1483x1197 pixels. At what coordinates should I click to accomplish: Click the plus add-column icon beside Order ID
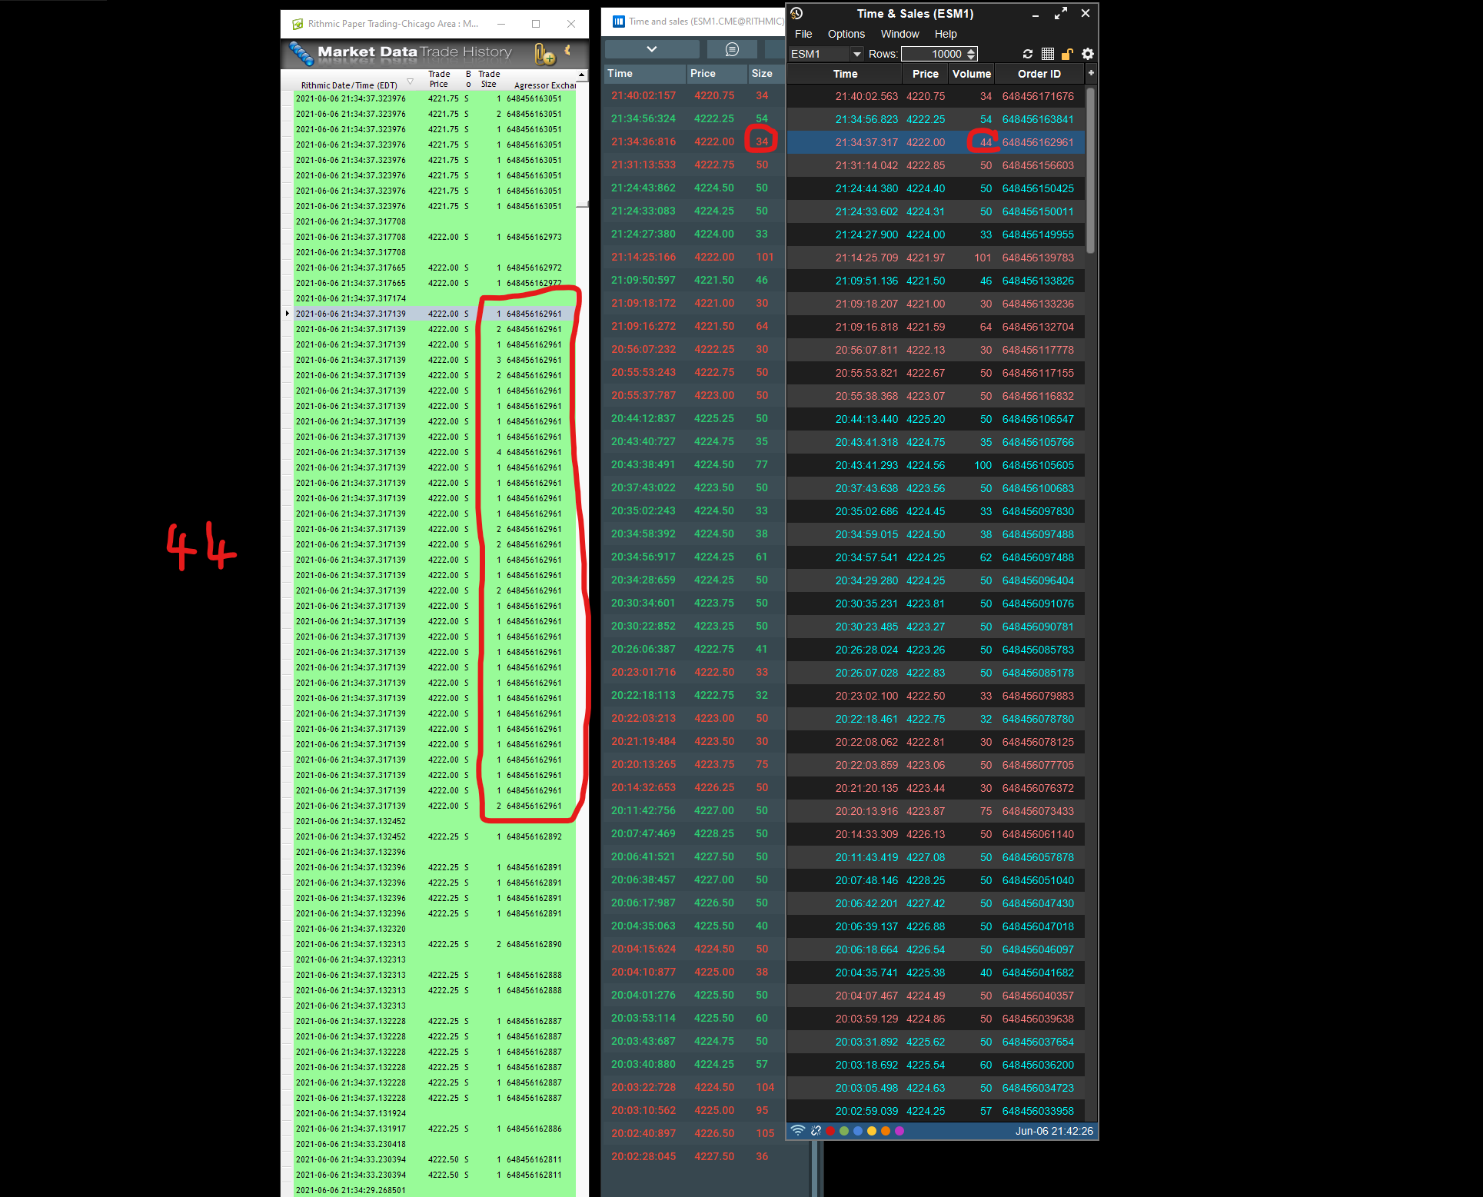click(x=1091, y=73)
